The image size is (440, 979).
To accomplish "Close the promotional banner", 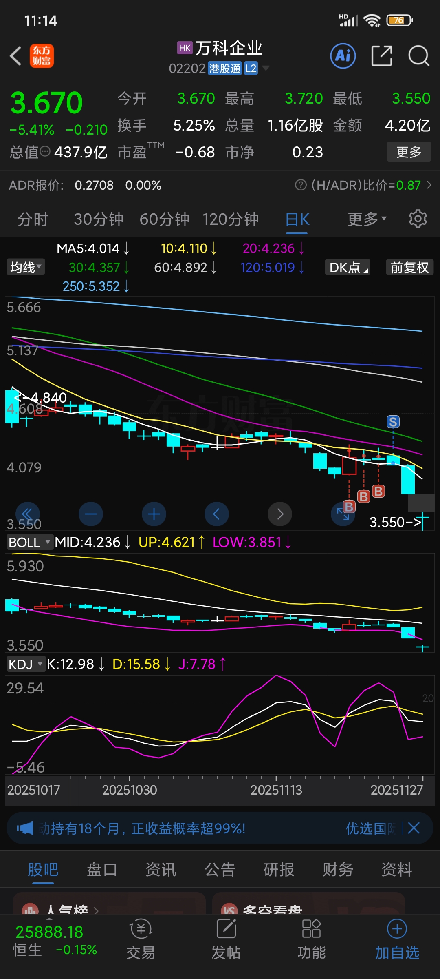I will click(414, 828).
